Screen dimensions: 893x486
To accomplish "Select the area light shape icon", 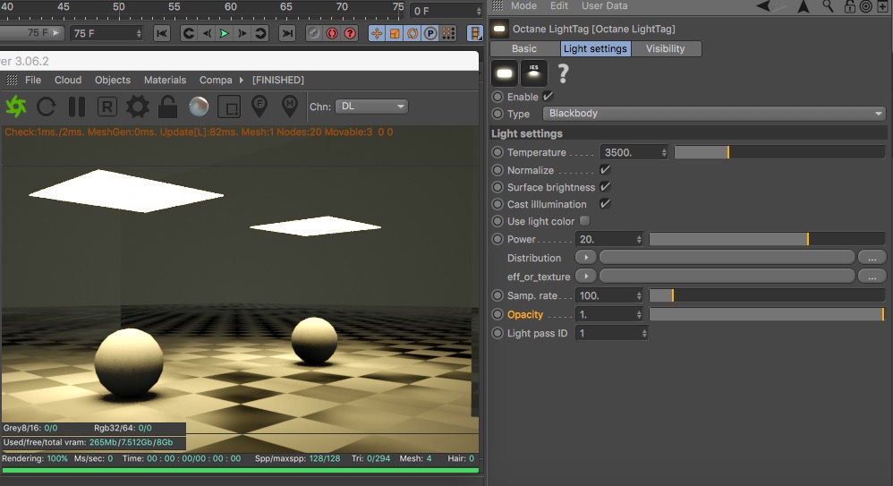I will click(x=504, y=73).
